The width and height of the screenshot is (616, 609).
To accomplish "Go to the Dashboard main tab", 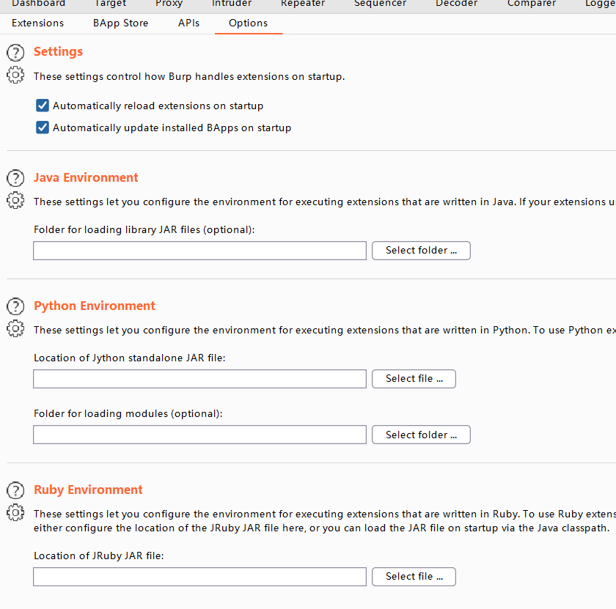I will point(38,4).
